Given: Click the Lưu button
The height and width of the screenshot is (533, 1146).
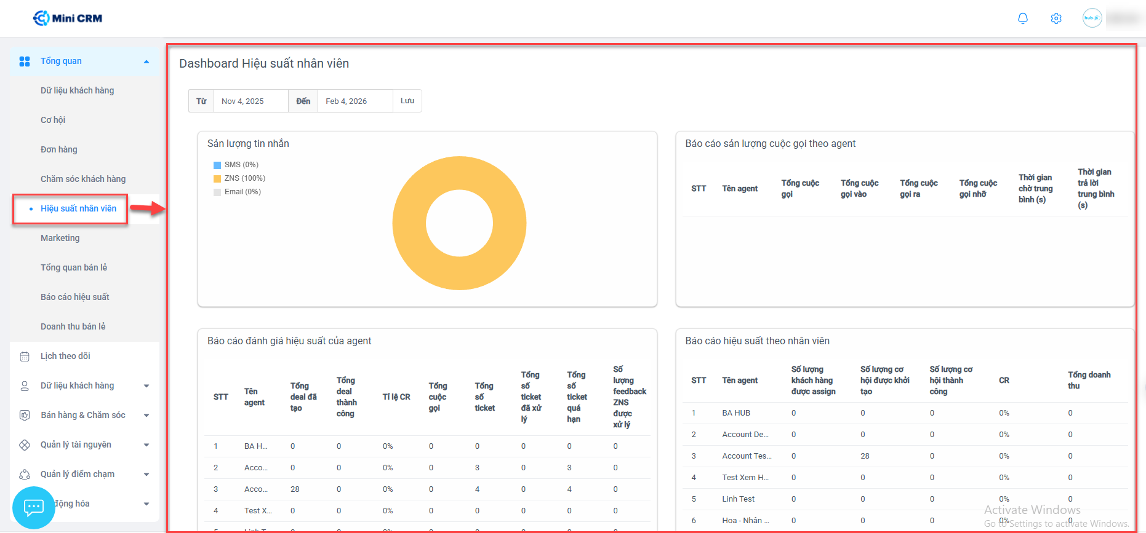Looking at the screenshot, I should click(x=407, y=101).
